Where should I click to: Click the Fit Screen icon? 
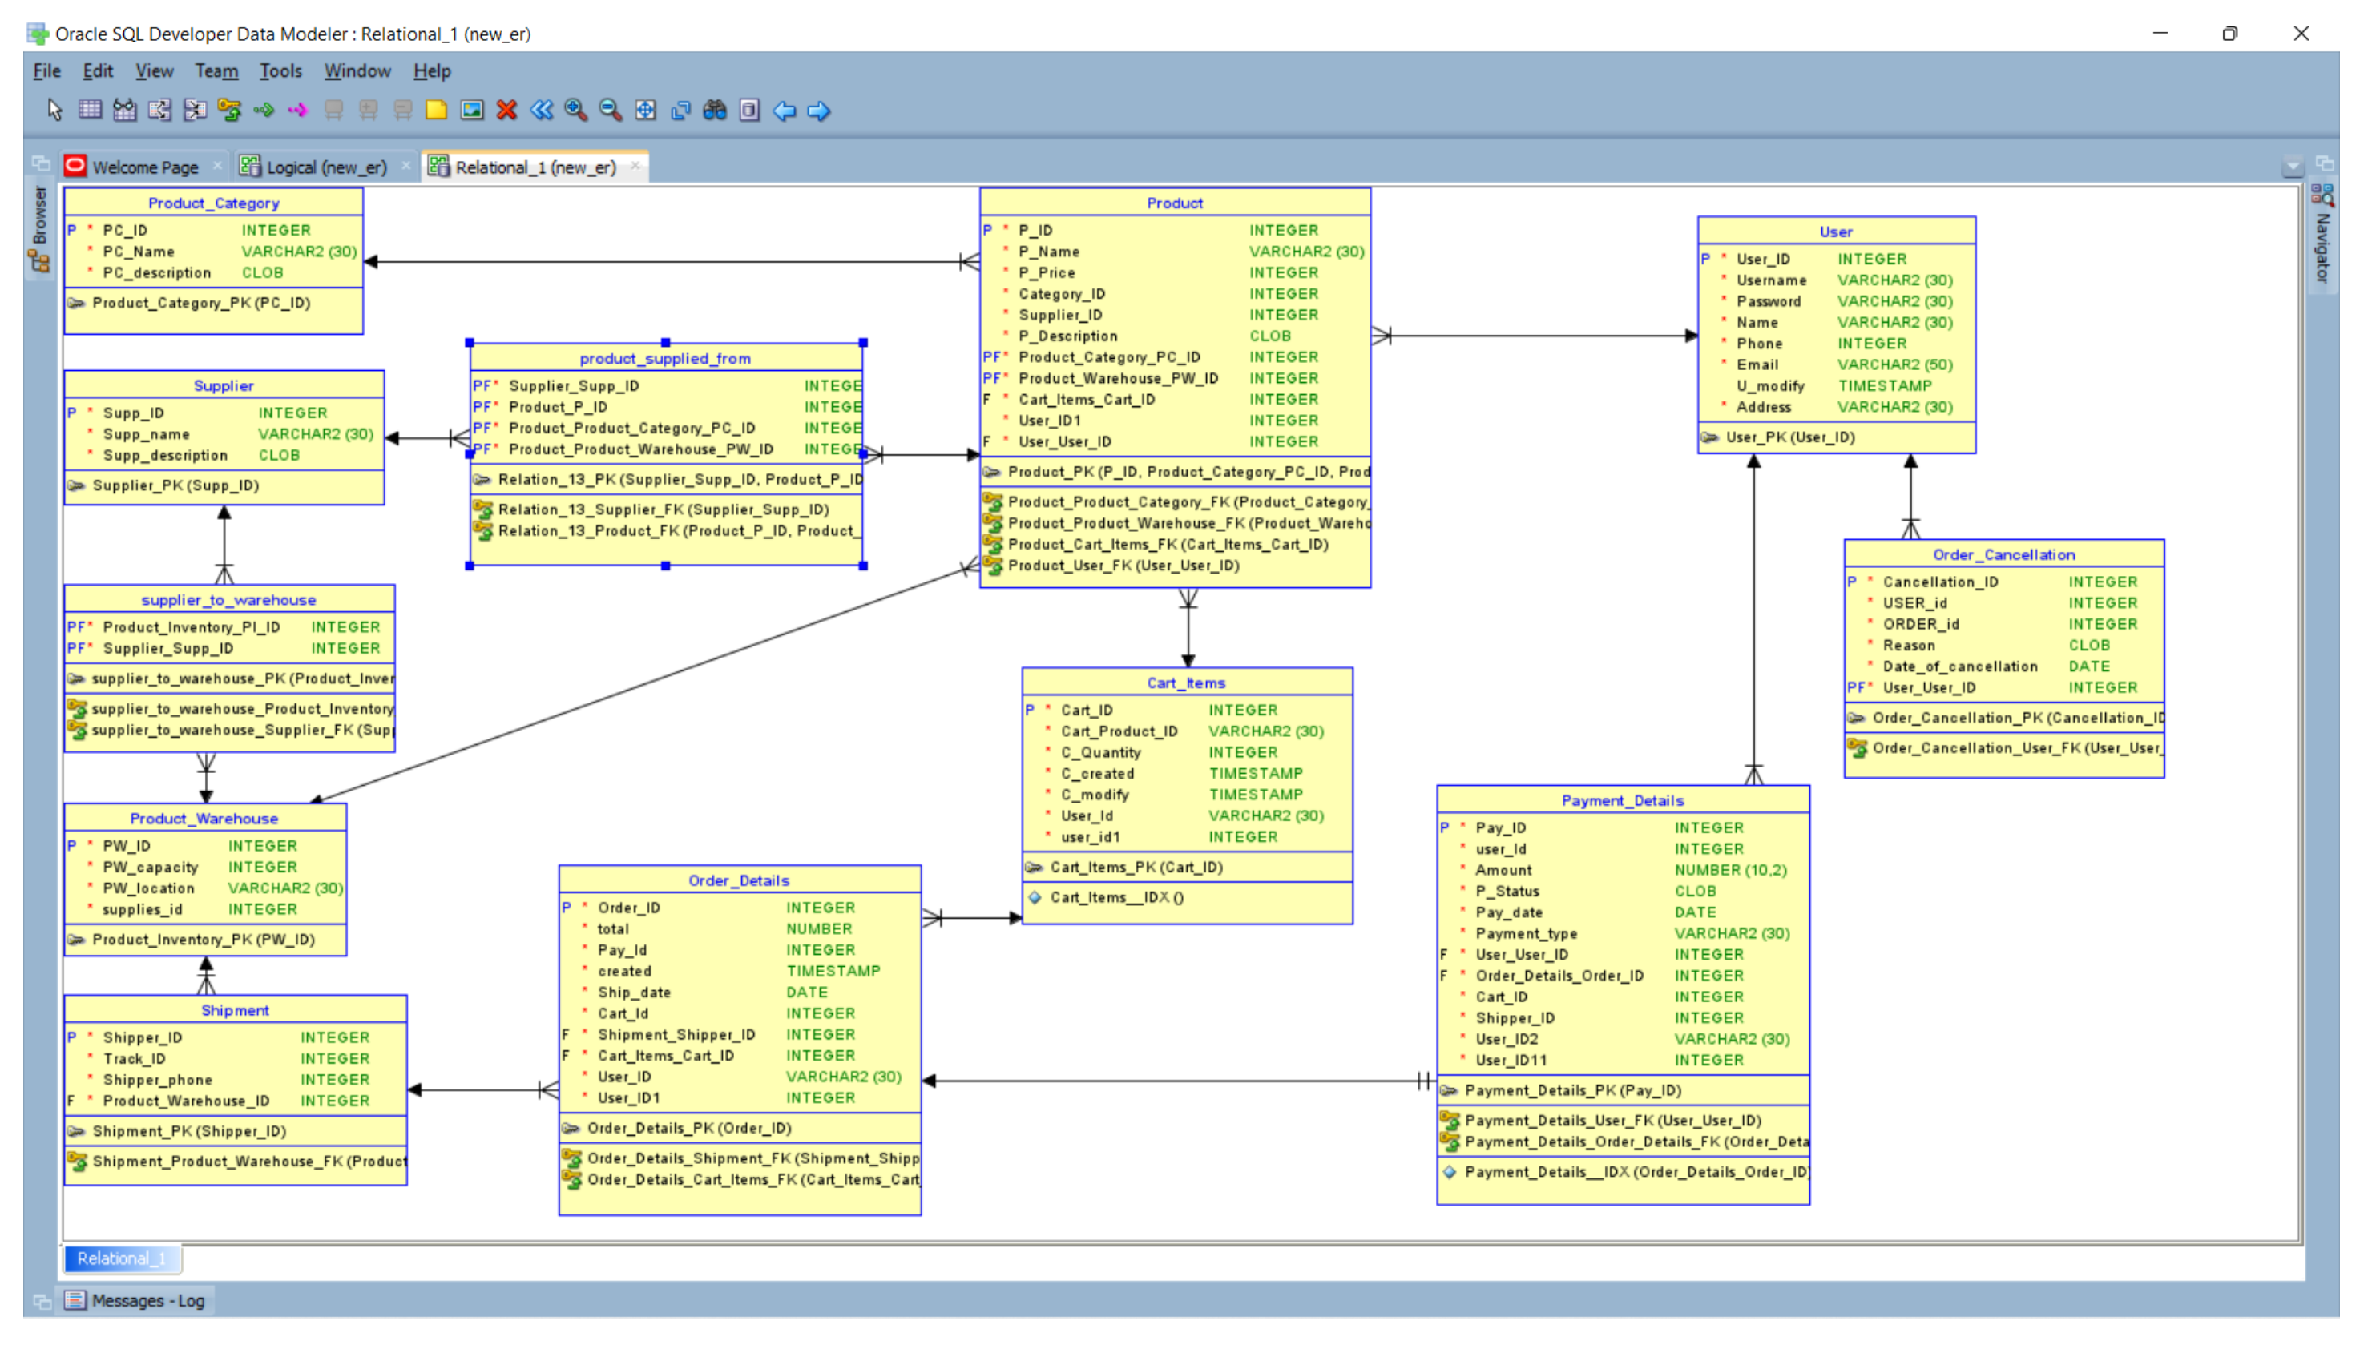pos(647,110)
